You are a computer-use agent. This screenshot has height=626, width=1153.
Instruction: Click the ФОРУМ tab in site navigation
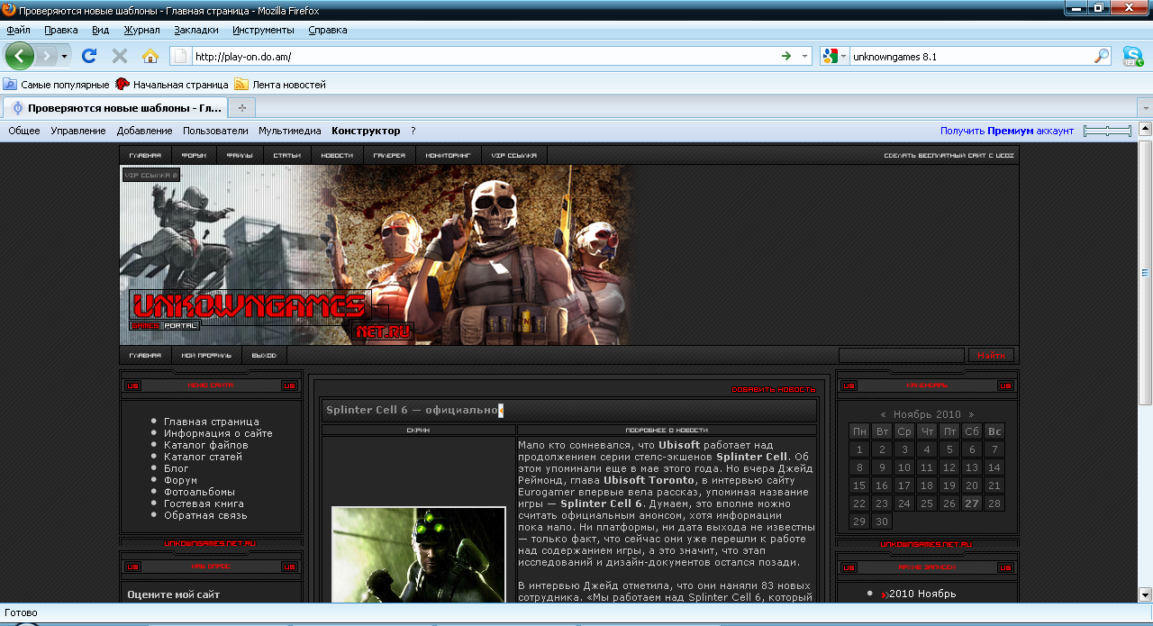coord(194,155)
